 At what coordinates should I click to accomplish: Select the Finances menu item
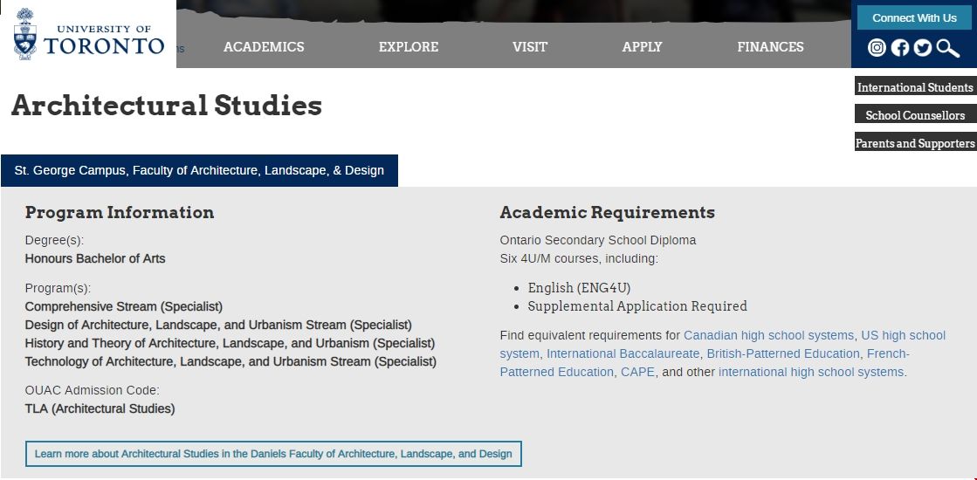point(770,47)
